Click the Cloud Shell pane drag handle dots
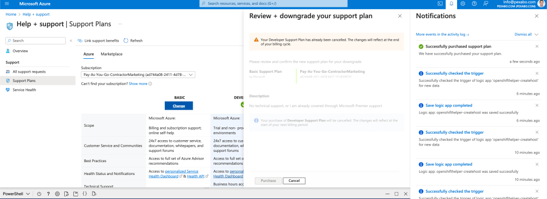The image size is (547, 199). [x=207, y=188]
